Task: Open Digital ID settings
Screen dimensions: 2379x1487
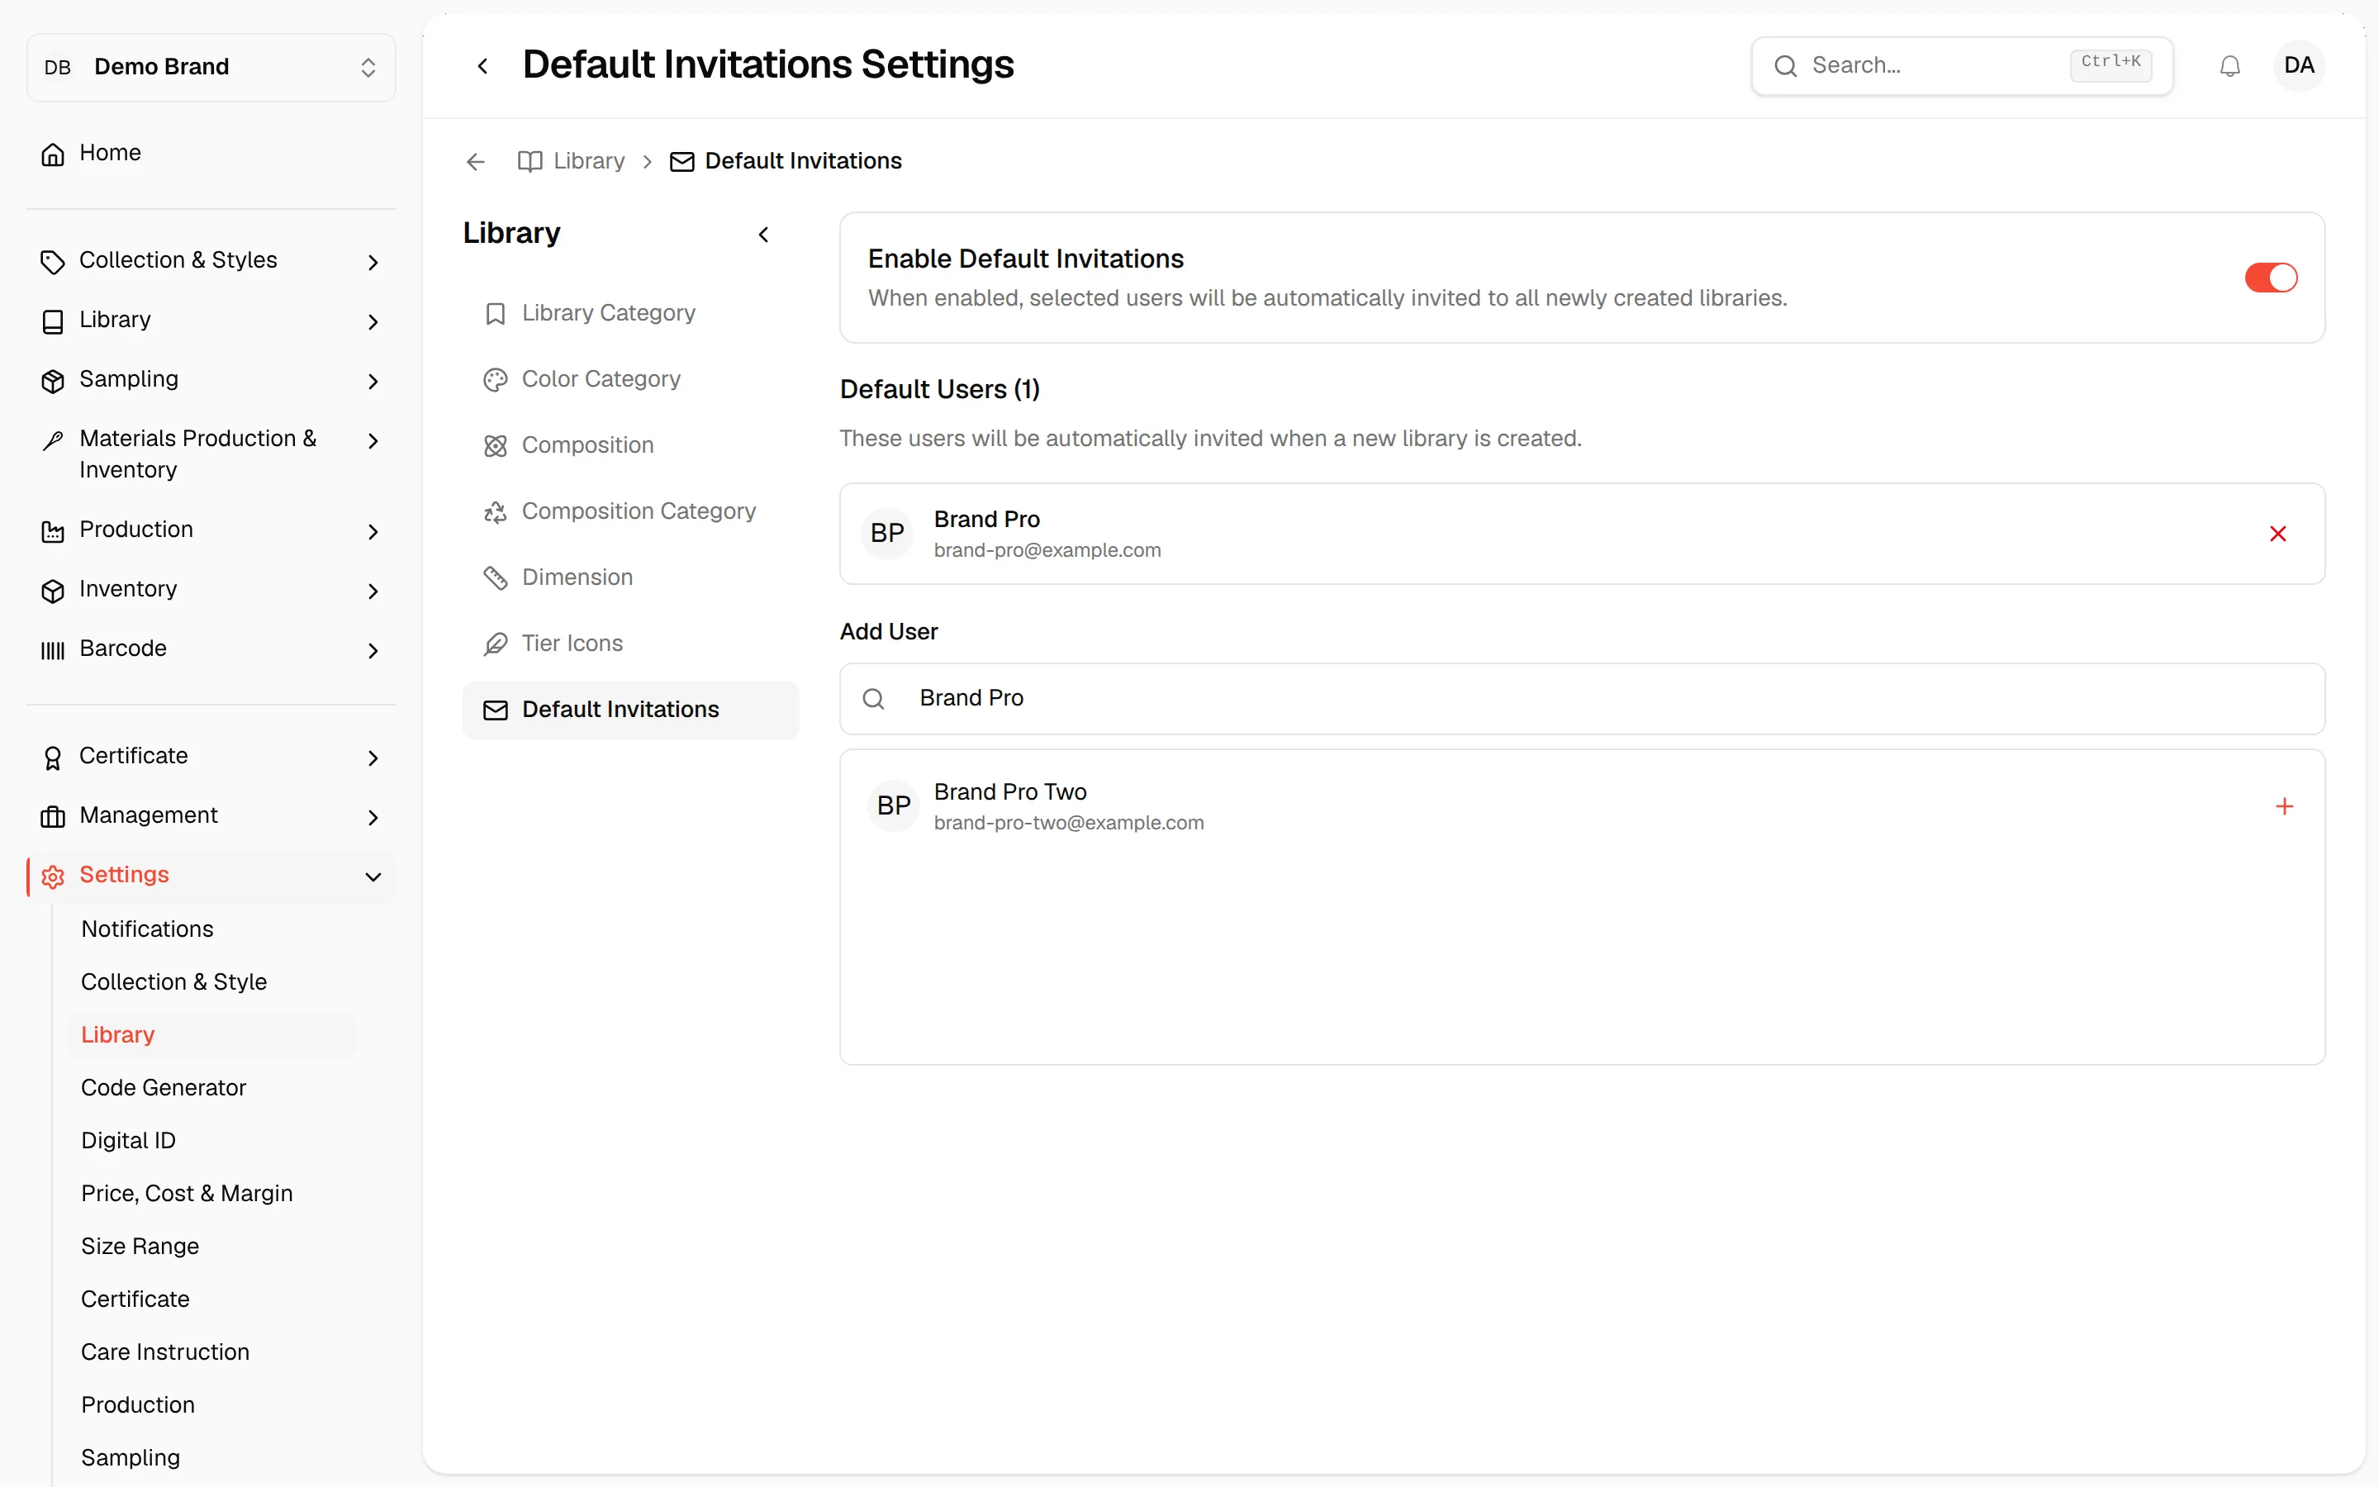Action: tap(128, 1141)
